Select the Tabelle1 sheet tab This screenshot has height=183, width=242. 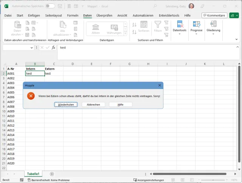click(34, 174)
